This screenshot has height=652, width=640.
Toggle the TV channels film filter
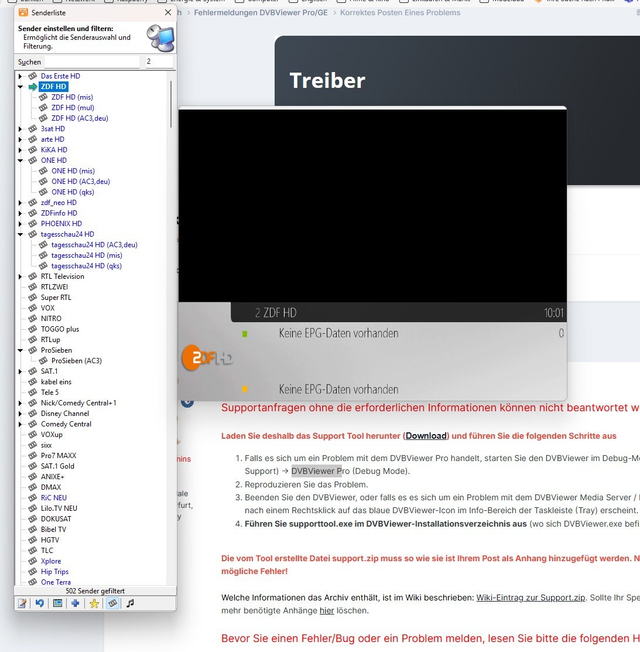(x=112, y=603)
